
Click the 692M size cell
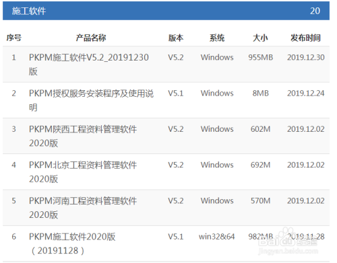[261, 165]
